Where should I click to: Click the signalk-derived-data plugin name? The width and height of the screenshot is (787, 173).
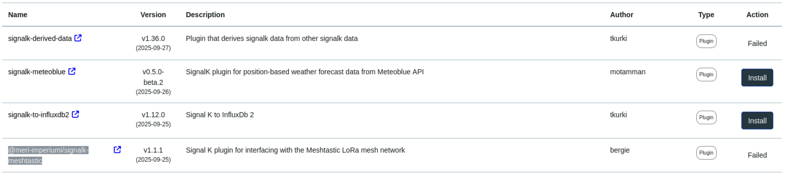tap(40, 39)
